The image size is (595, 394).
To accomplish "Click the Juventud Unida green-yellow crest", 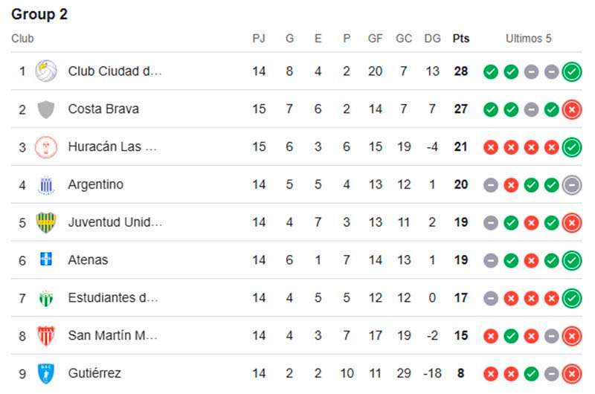I will click(x=46, y=222).
